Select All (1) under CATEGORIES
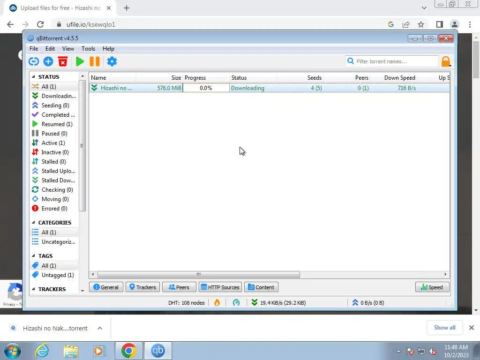This screenshot has width=480, height=360. (54, 232)
